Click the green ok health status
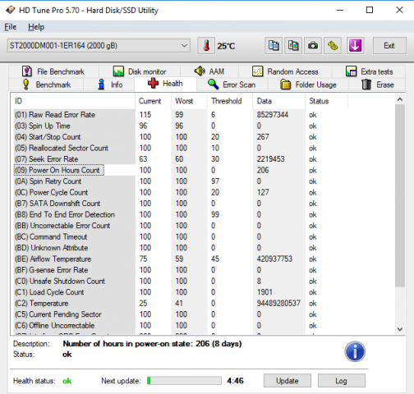The height and width of the screenshot is (394, 414). tap(67, 381)
